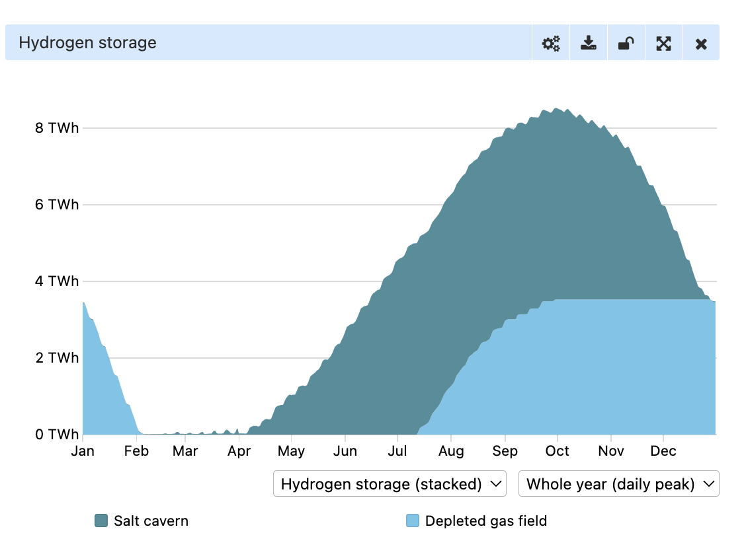The image size is (746, 539).
Task: Toggle the Salt cavern legend label
Action: [151, 521]
